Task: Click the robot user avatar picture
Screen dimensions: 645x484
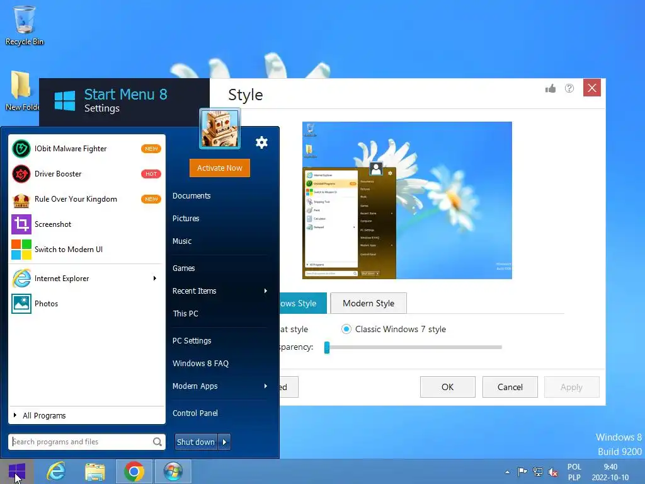Action: [220, 129]
